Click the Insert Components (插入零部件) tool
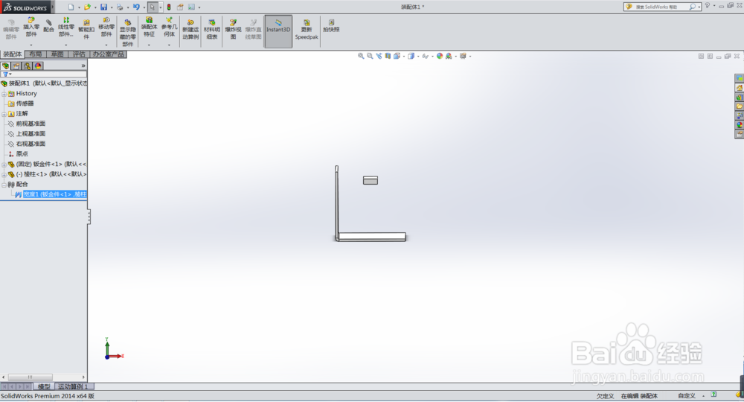 31,27
